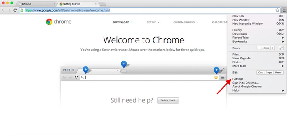Screen dimensions: 287x135
Task: Expand the Set Up navigation dropdown
Action: point(153,22)
